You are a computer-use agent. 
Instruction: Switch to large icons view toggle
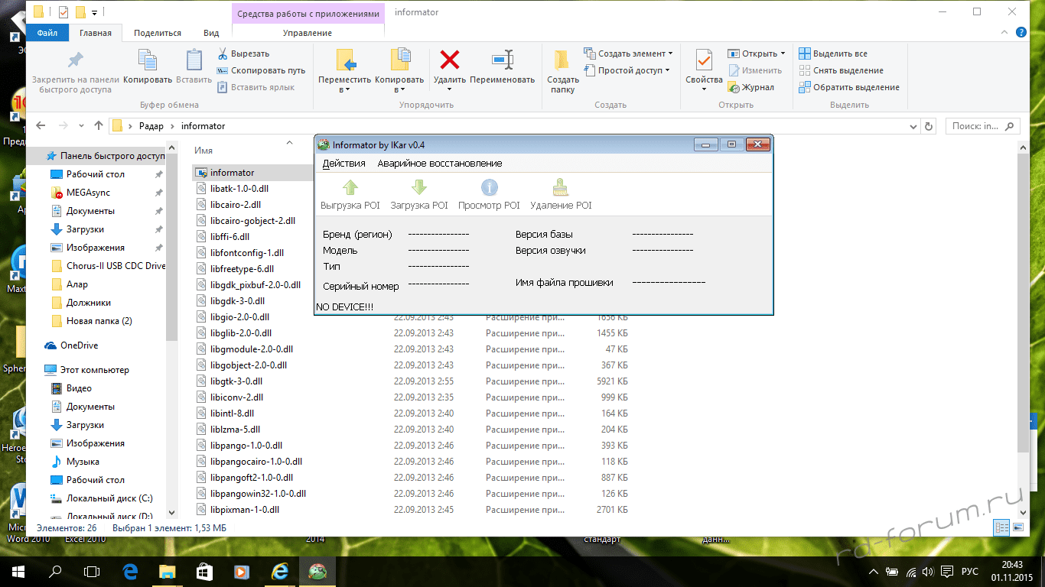[x=1018, y=527]
